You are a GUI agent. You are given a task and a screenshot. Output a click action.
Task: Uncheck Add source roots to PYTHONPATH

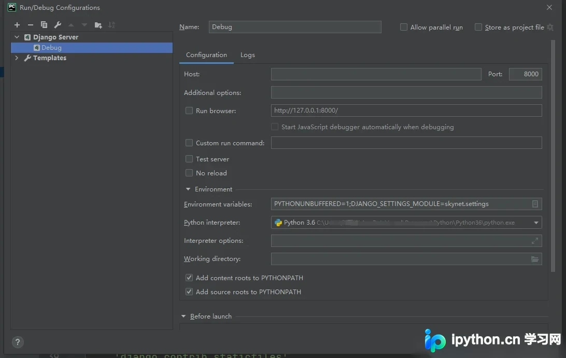(189, 292)
